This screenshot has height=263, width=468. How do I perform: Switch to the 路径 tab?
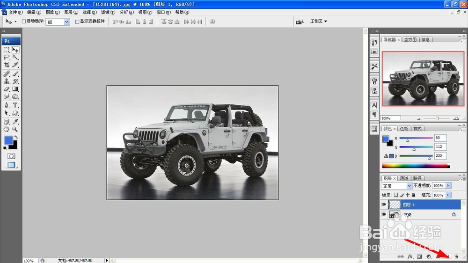[x=417, y=178]
